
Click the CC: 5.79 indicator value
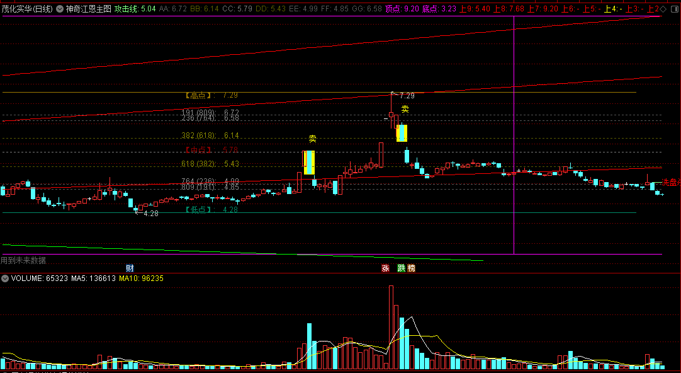coord(237,9)
